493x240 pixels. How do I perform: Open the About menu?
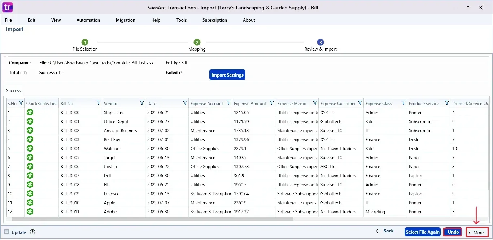click(x=249, y=20)
